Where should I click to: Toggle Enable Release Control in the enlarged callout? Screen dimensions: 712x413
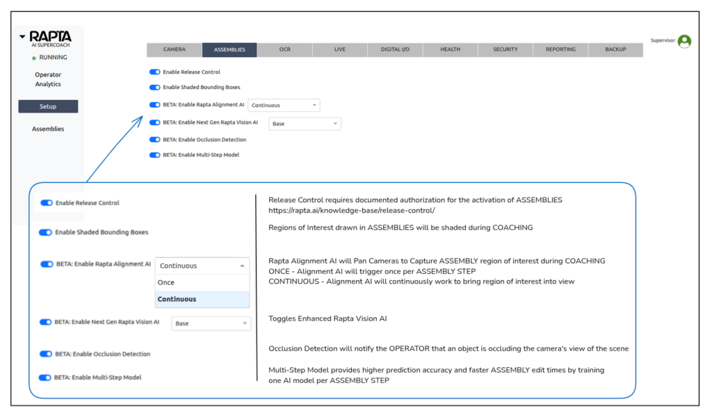click(47, 203)
